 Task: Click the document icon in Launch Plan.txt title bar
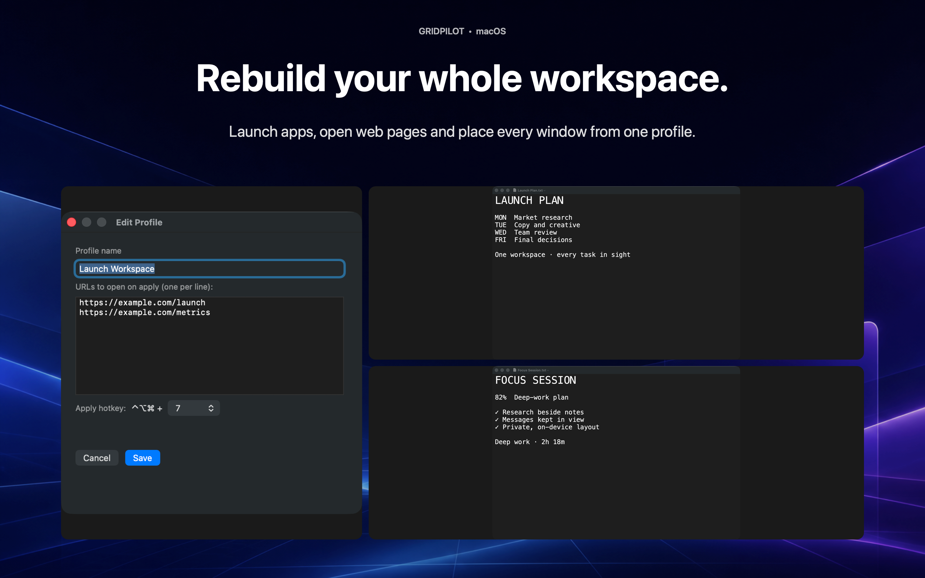[x=515, y=190]
